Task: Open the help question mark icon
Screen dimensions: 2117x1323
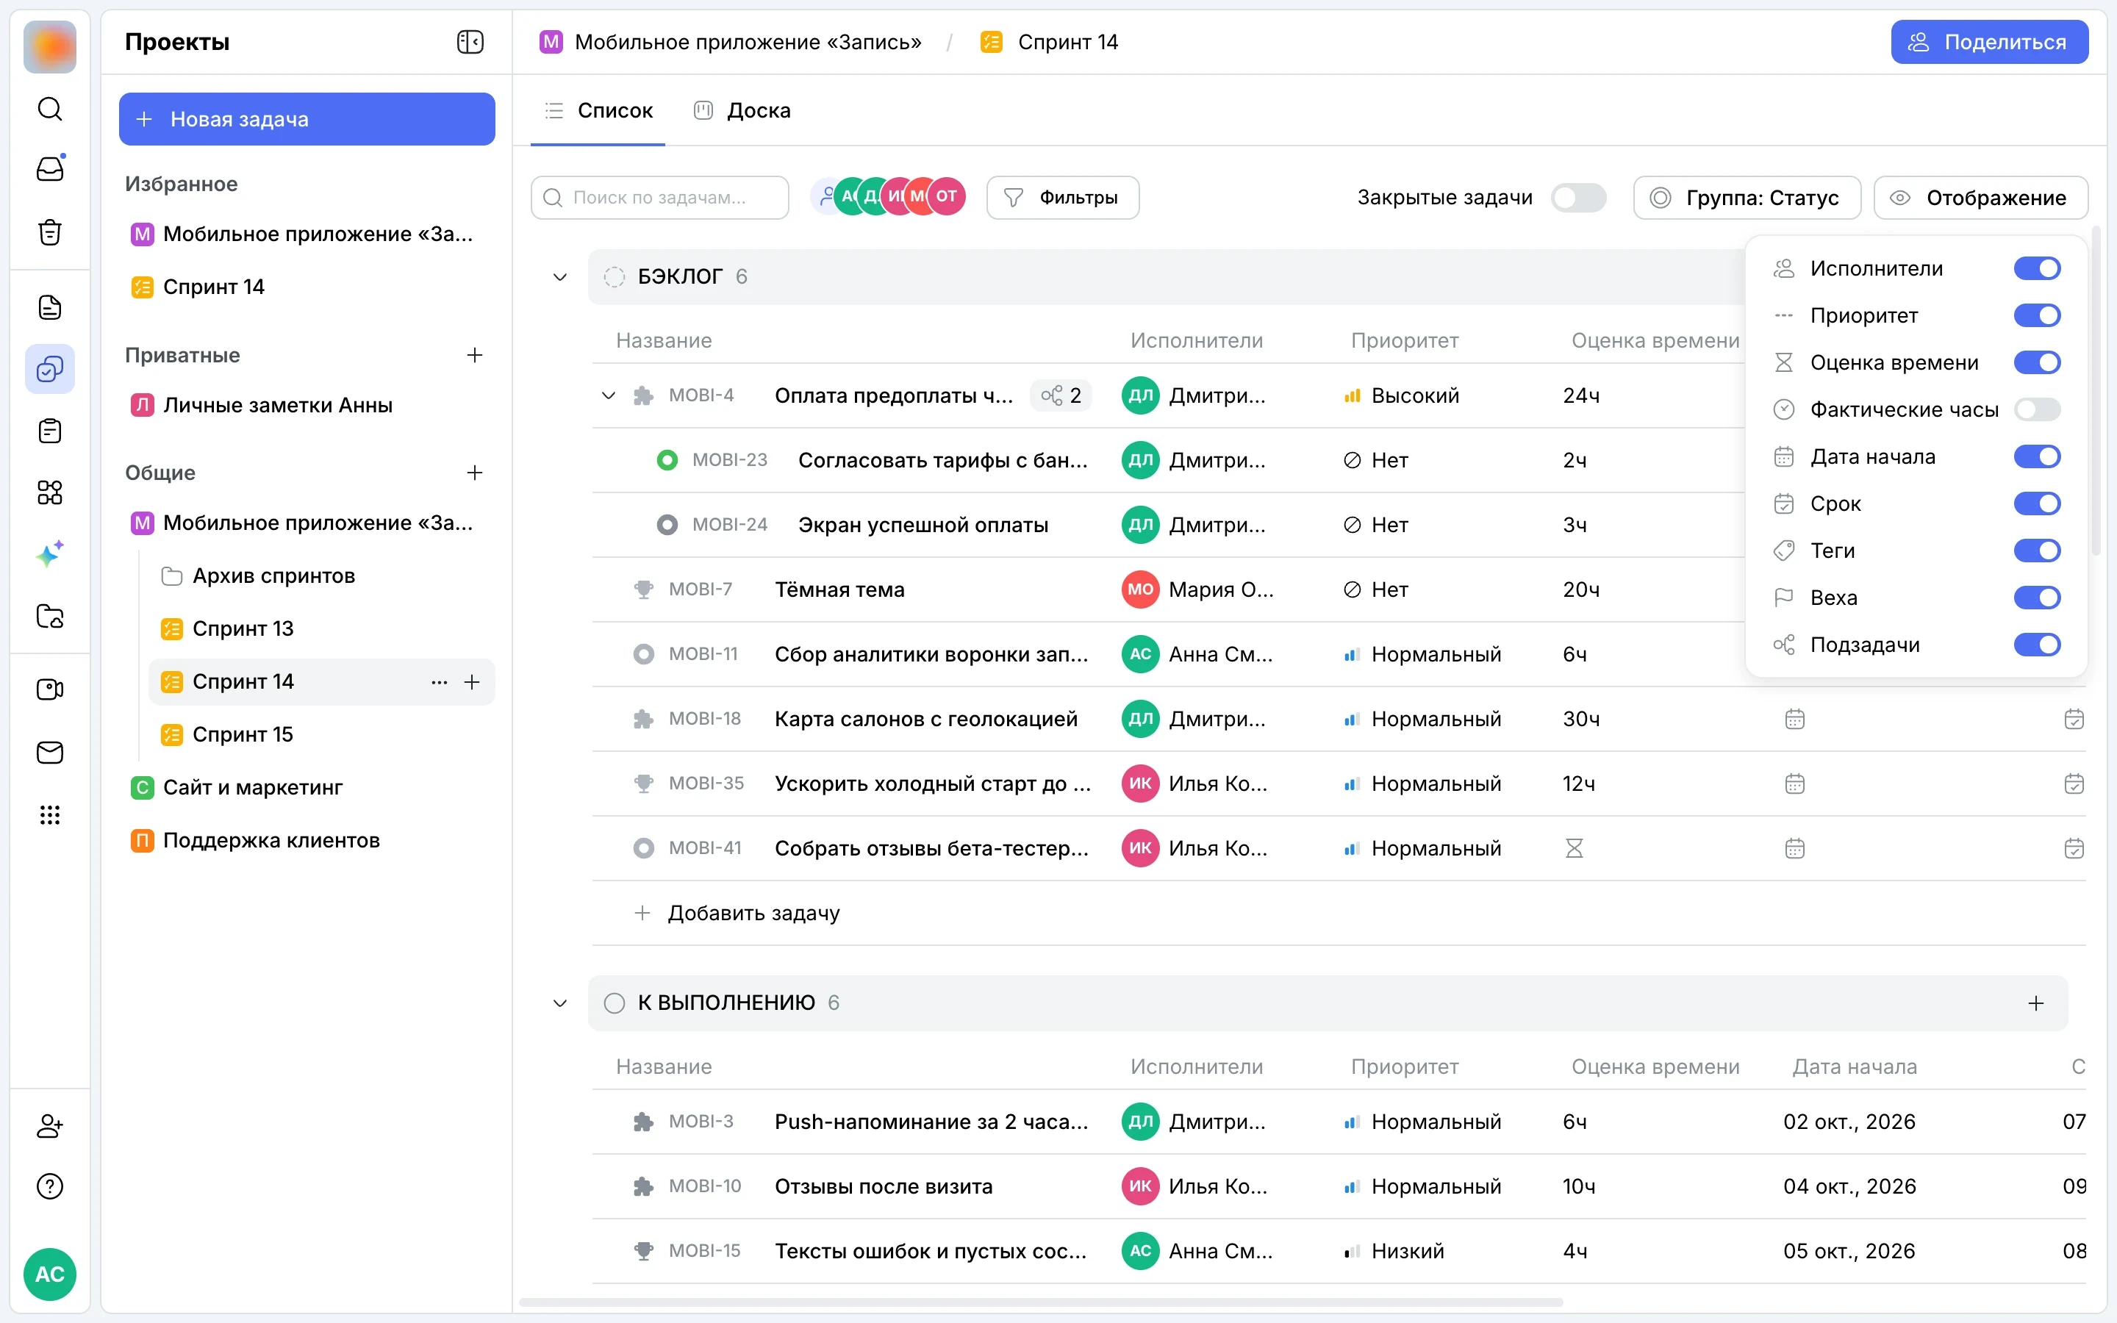Action: [x=50, y=1186]
